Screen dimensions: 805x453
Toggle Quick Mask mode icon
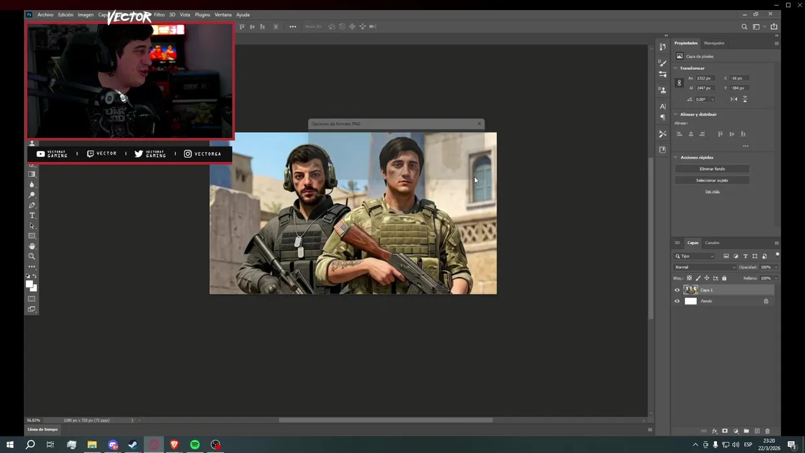point(32,299)
